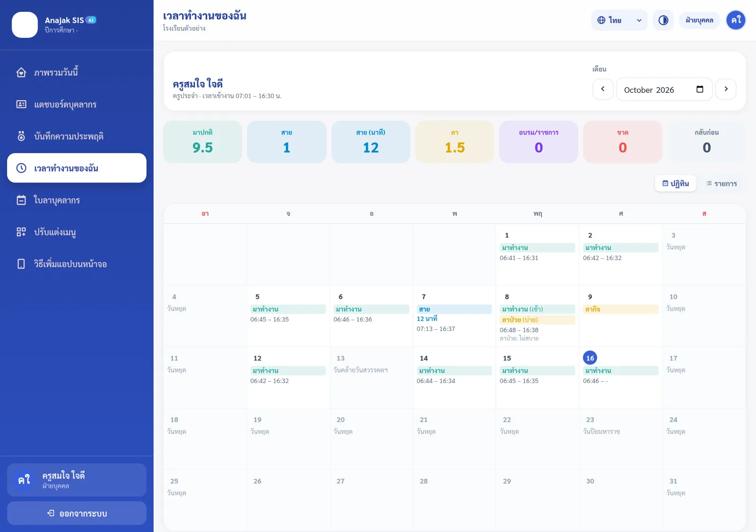Click the grid icon beside ปรับแต่งเมนู
The width and height of the screenshot is (756, 532).
(x=21, y=232)
